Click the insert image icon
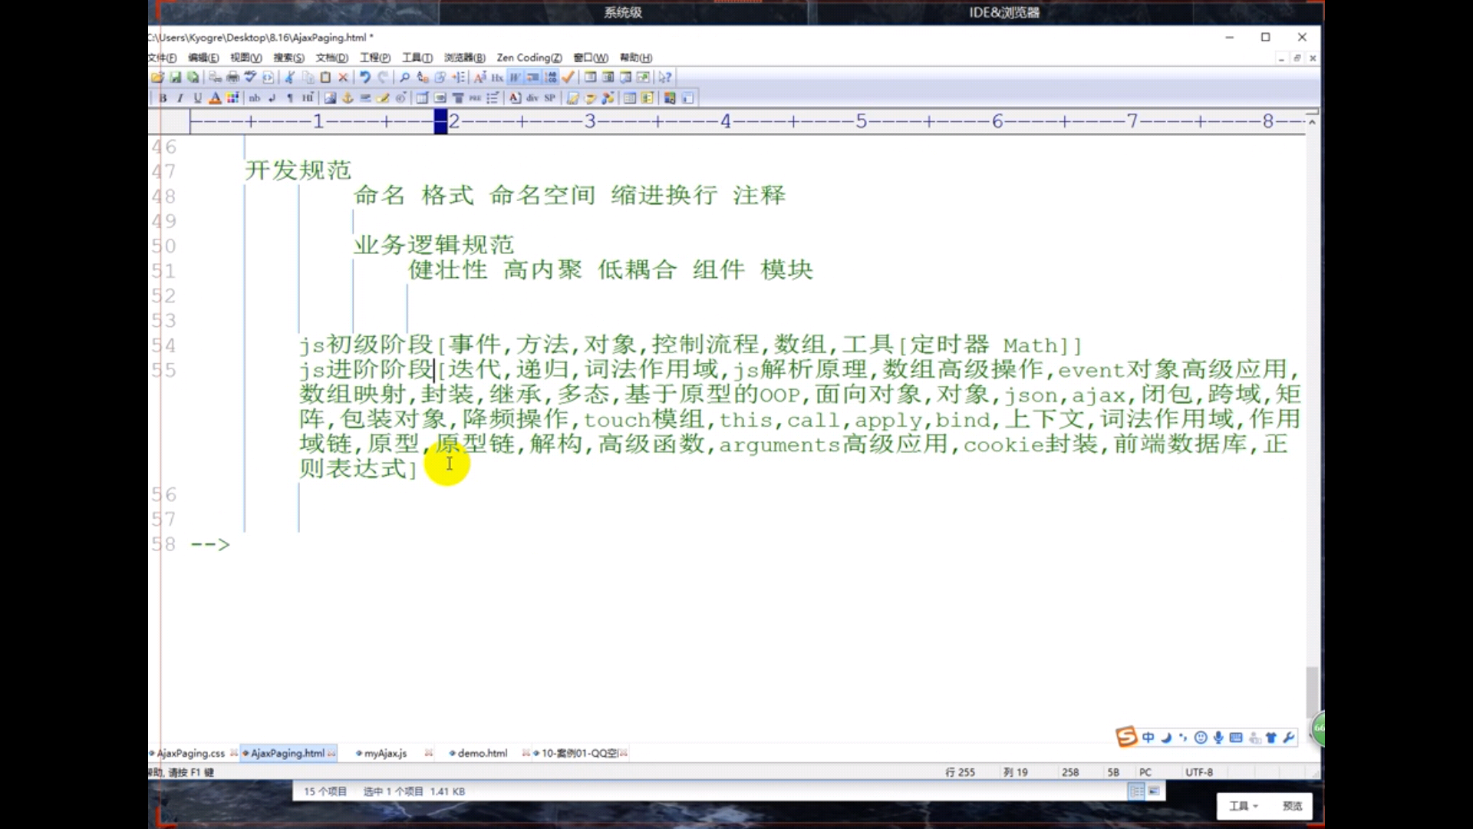1473x829 pixels. pyautogui.click(x=330, y=98)
